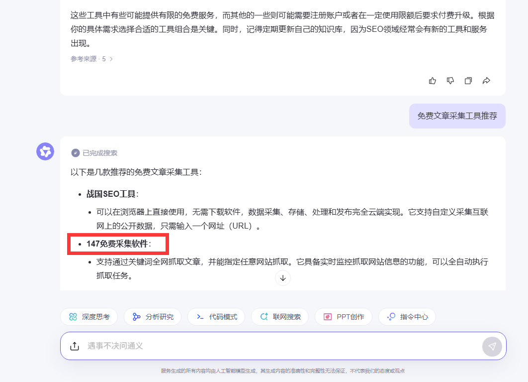Open PPT创作 feature
528x382 pixels.
click(x=344, y=317)
